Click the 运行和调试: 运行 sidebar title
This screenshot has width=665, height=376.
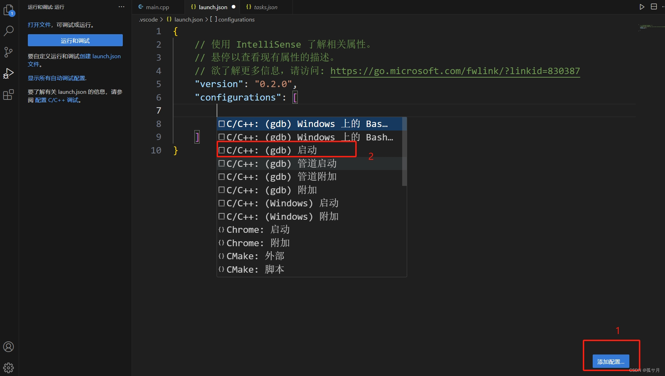[x=46, y=7]
